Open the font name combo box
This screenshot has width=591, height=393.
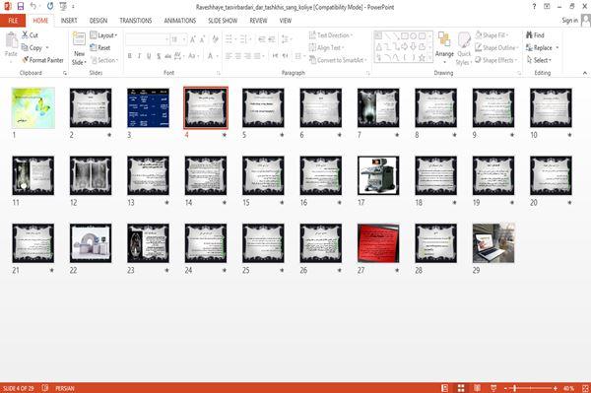tap(147, 39)
